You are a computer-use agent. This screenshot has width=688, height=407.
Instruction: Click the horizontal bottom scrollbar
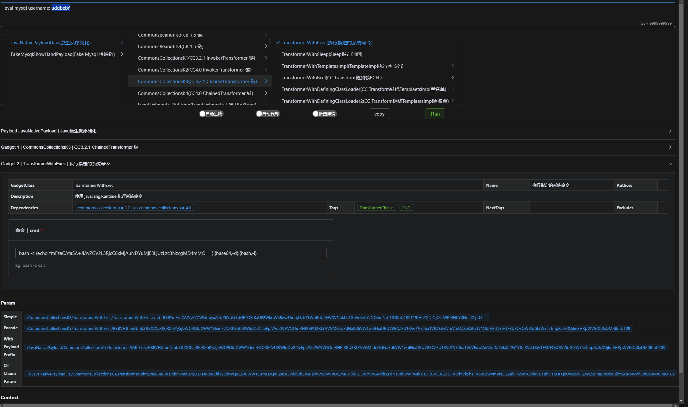pos(337,405)
